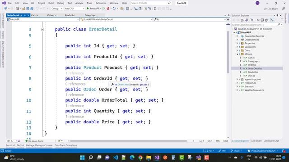Image resolution: width=289 pixels, height=162 pixels.
Task: Click the Save All toolbar icon
Action: [32, 9]
